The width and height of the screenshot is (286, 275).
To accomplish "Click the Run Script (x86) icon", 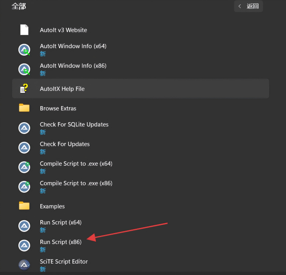I will [24, 246].
